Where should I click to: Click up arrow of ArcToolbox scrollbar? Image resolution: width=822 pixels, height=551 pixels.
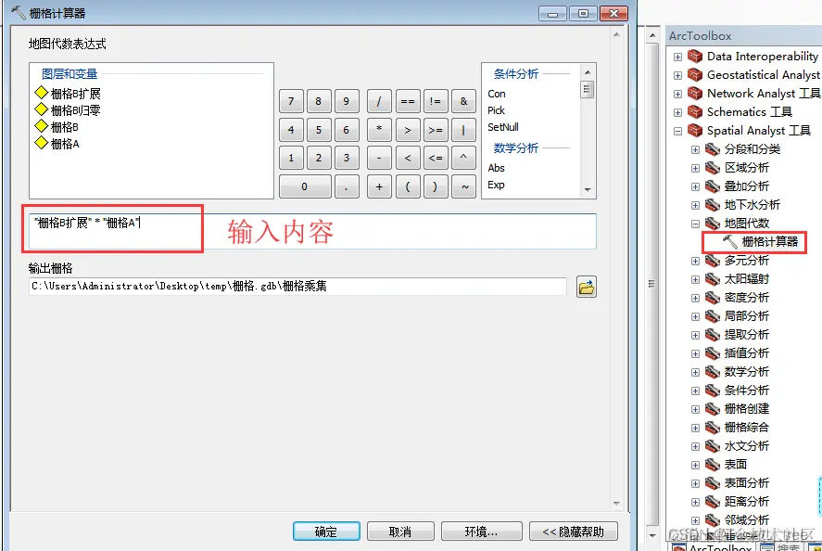[652, 35]
